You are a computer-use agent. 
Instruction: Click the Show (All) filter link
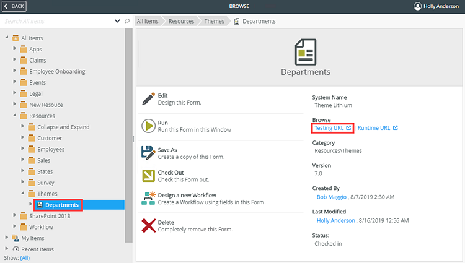click(x=25, y=257)
